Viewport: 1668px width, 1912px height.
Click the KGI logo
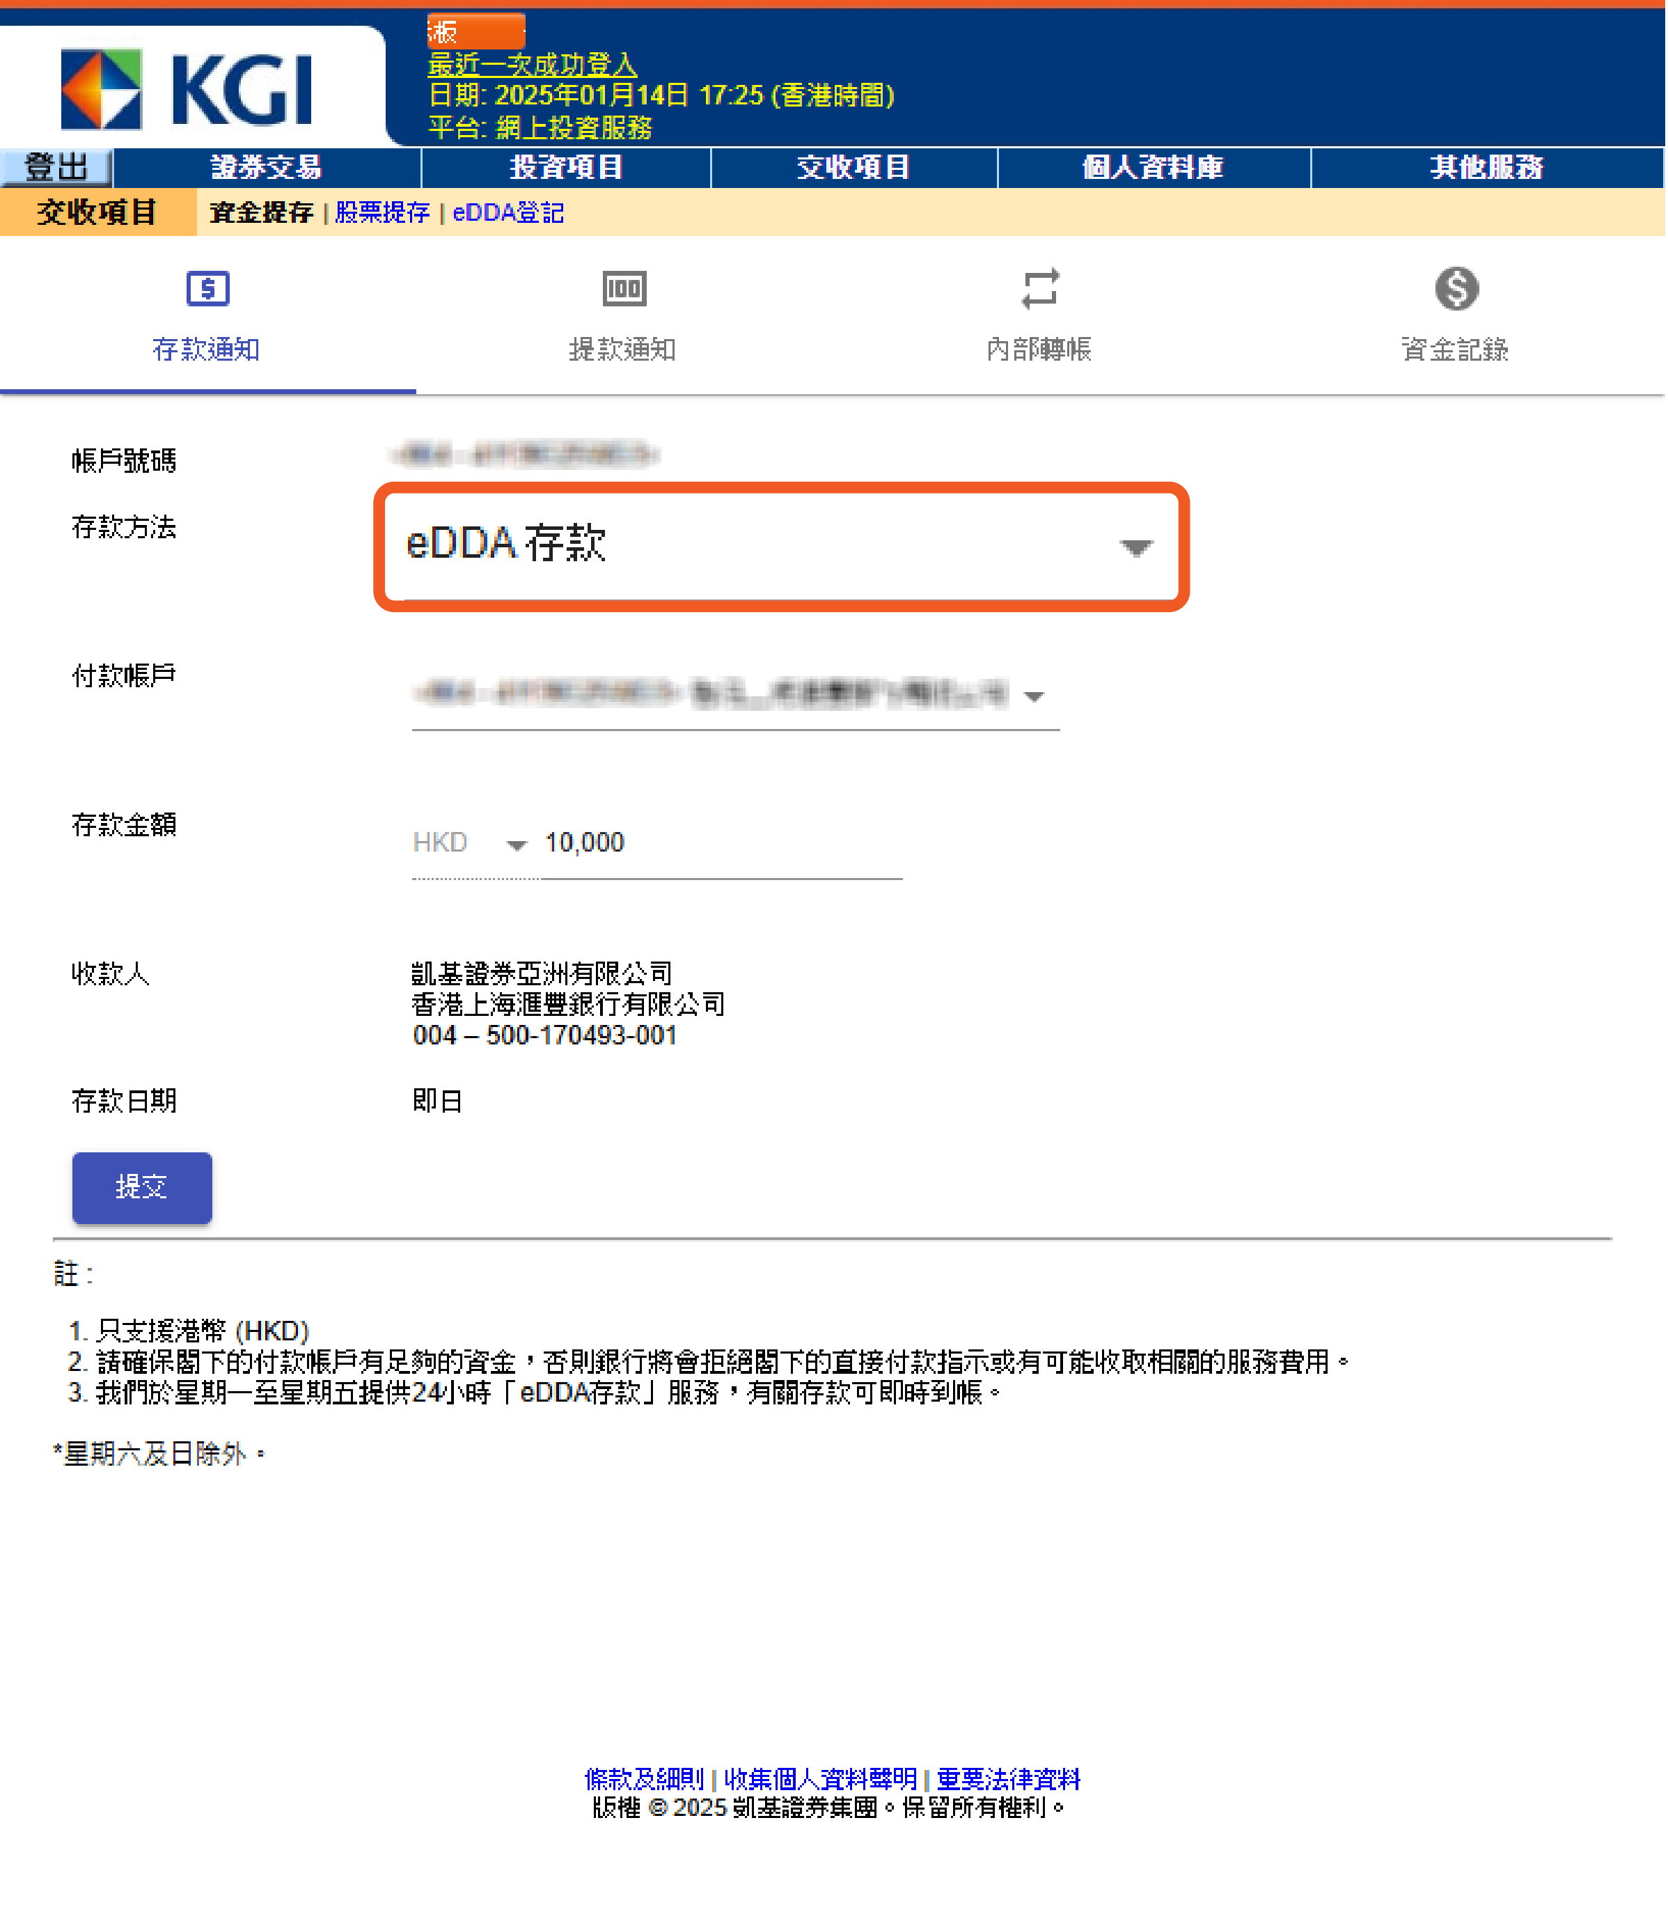pos(186,88)
